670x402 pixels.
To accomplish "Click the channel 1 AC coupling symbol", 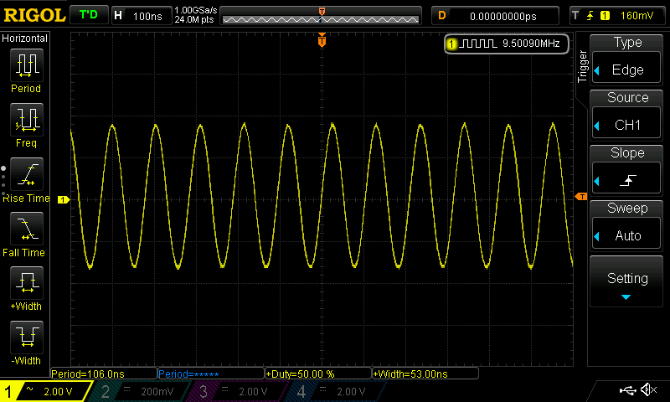I will (x=29, y=389).
